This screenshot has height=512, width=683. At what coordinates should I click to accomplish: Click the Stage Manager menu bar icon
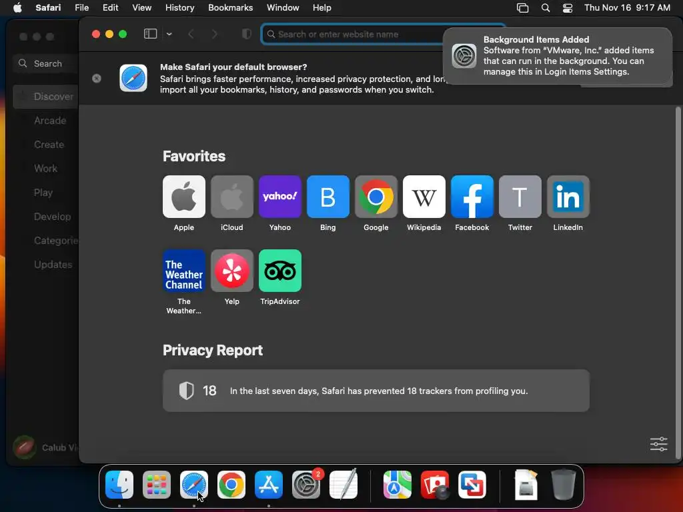click(522, 7)
